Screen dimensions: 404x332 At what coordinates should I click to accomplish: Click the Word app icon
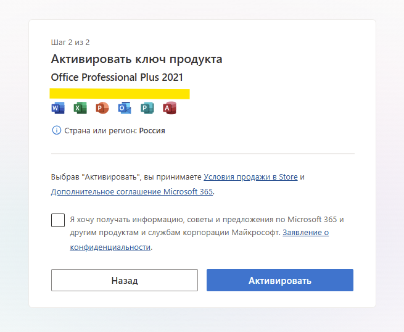[58, 108]
